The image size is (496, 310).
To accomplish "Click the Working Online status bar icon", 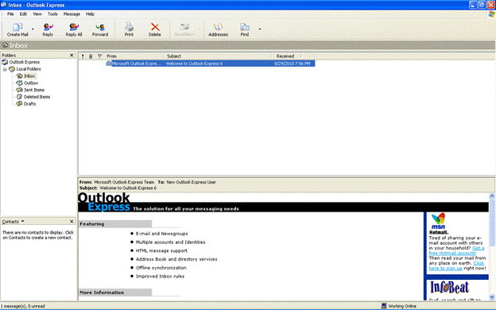I will (x=384, y=306).
